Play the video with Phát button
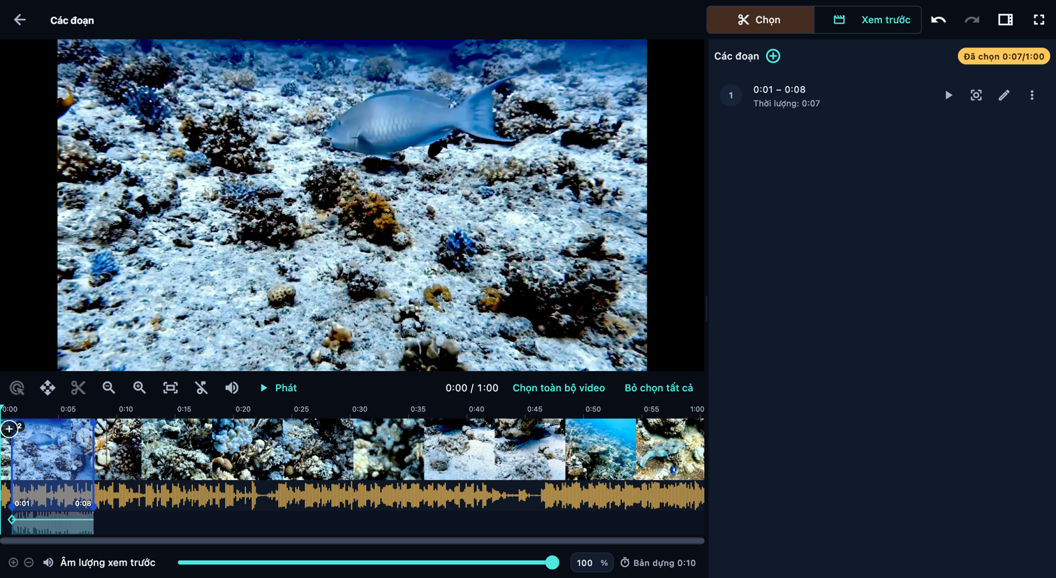The image size is (1056, 578). (278, 388)
